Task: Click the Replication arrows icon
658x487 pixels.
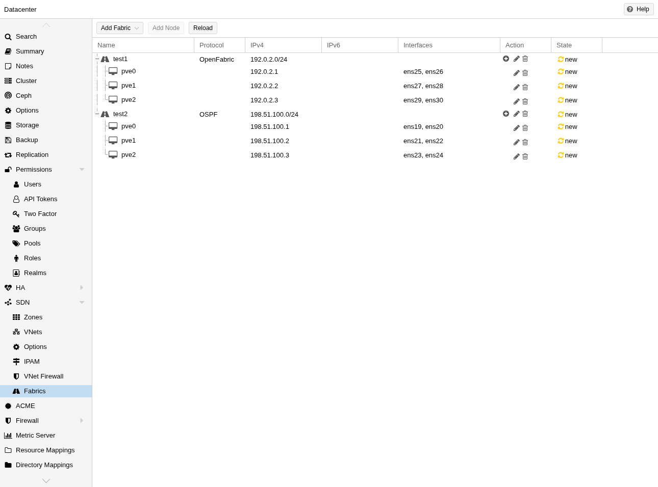Action: 8,155
